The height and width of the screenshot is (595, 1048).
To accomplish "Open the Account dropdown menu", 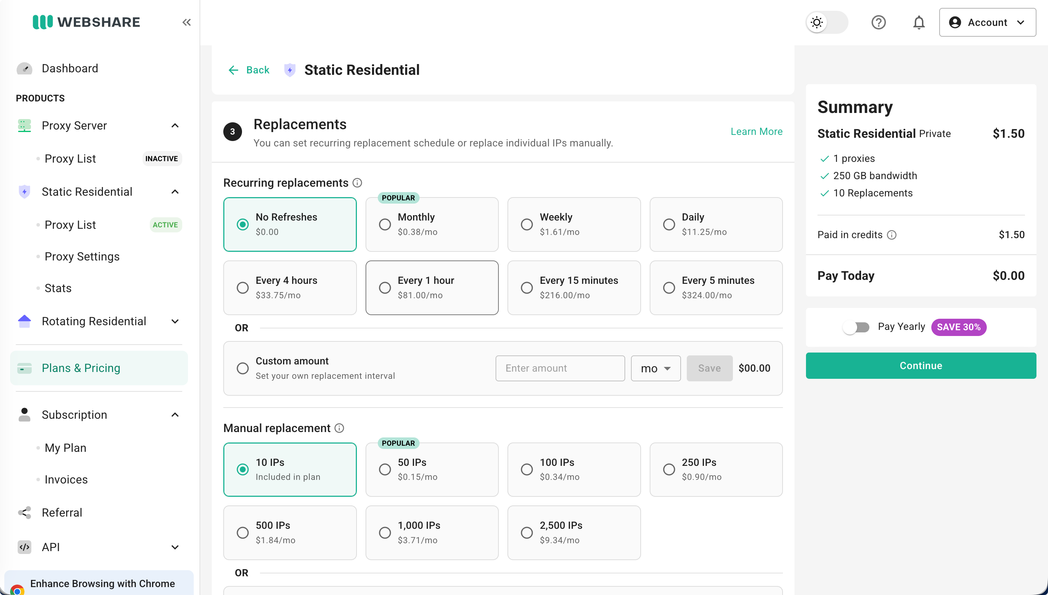I will 987,22.
